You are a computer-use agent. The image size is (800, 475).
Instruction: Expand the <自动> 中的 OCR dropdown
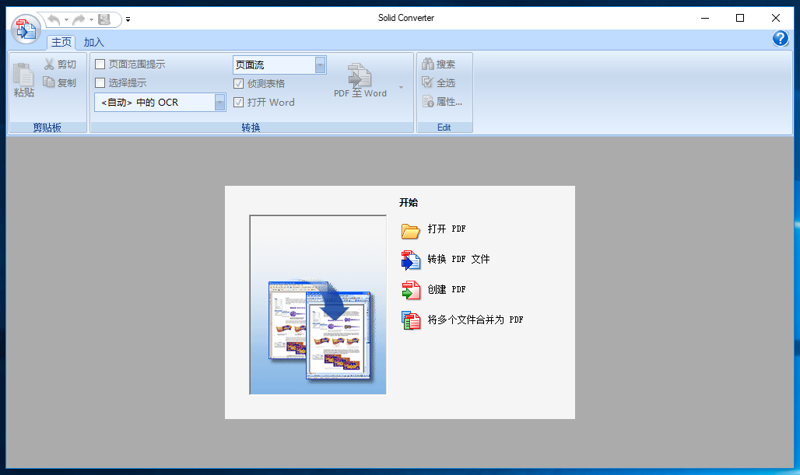pos(220,103)
